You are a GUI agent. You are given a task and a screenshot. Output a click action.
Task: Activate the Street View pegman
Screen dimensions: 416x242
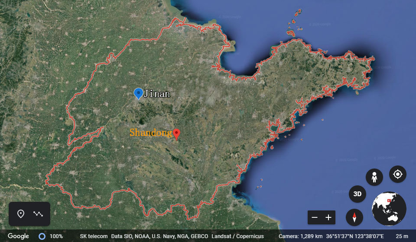tap(374, 177)
